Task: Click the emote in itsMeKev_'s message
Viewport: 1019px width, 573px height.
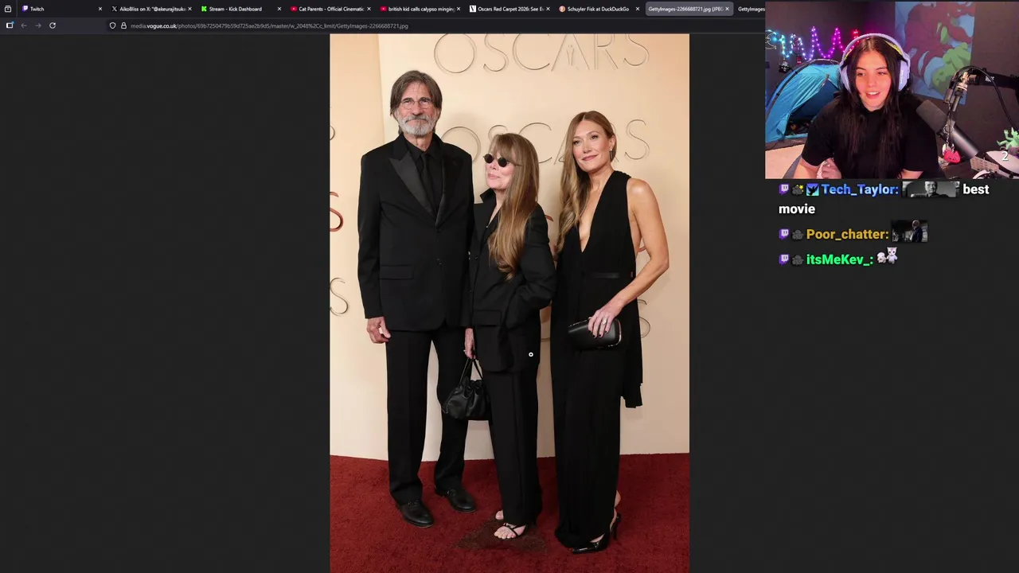Action: (x=888, y=255)
